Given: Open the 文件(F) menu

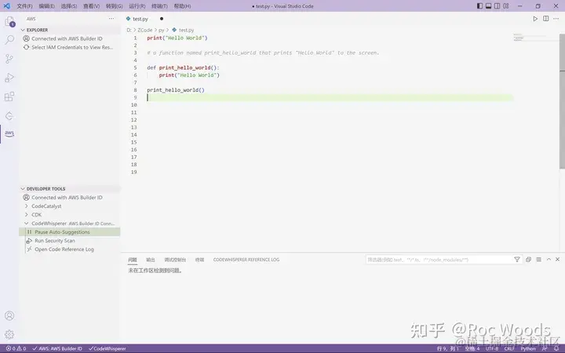Looking at the screenshot, I should pyautogui.click(x=24, y=6).
